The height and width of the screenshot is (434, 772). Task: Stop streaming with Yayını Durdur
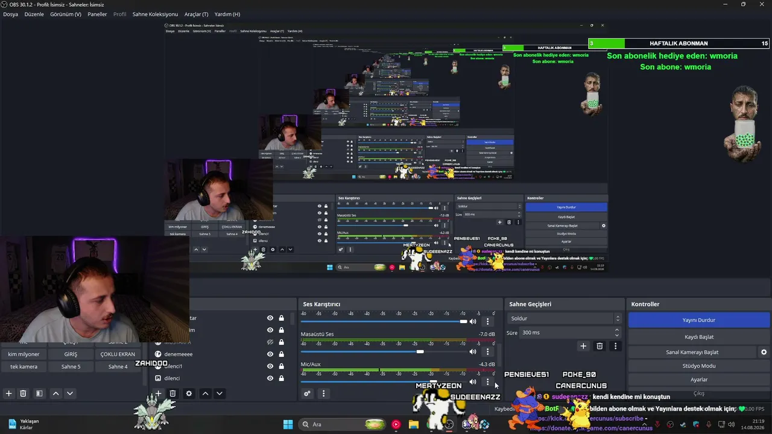[699, 320]
